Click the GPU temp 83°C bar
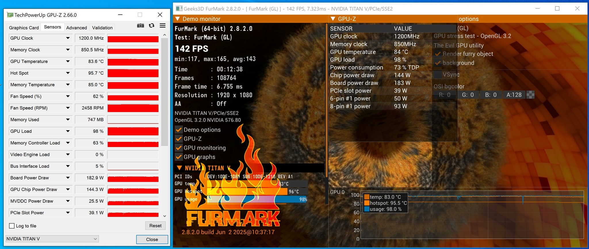589x249 pixels. 257,184
